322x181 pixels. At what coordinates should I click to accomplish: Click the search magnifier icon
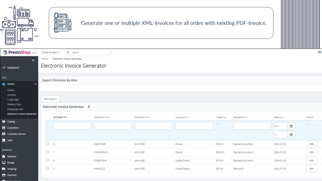(68, 52)
